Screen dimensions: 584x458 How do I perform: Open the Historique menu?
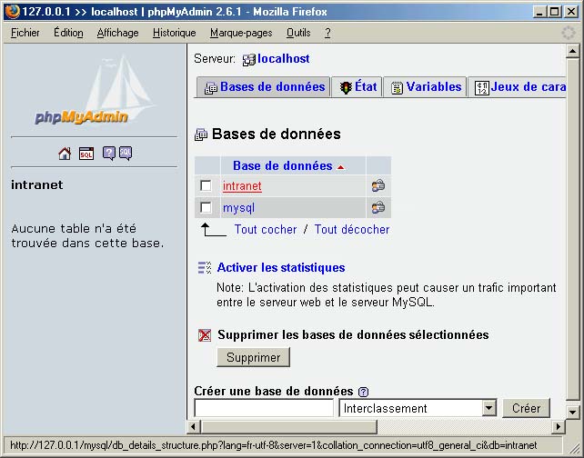pyautogui.click(x=175, y=33)
